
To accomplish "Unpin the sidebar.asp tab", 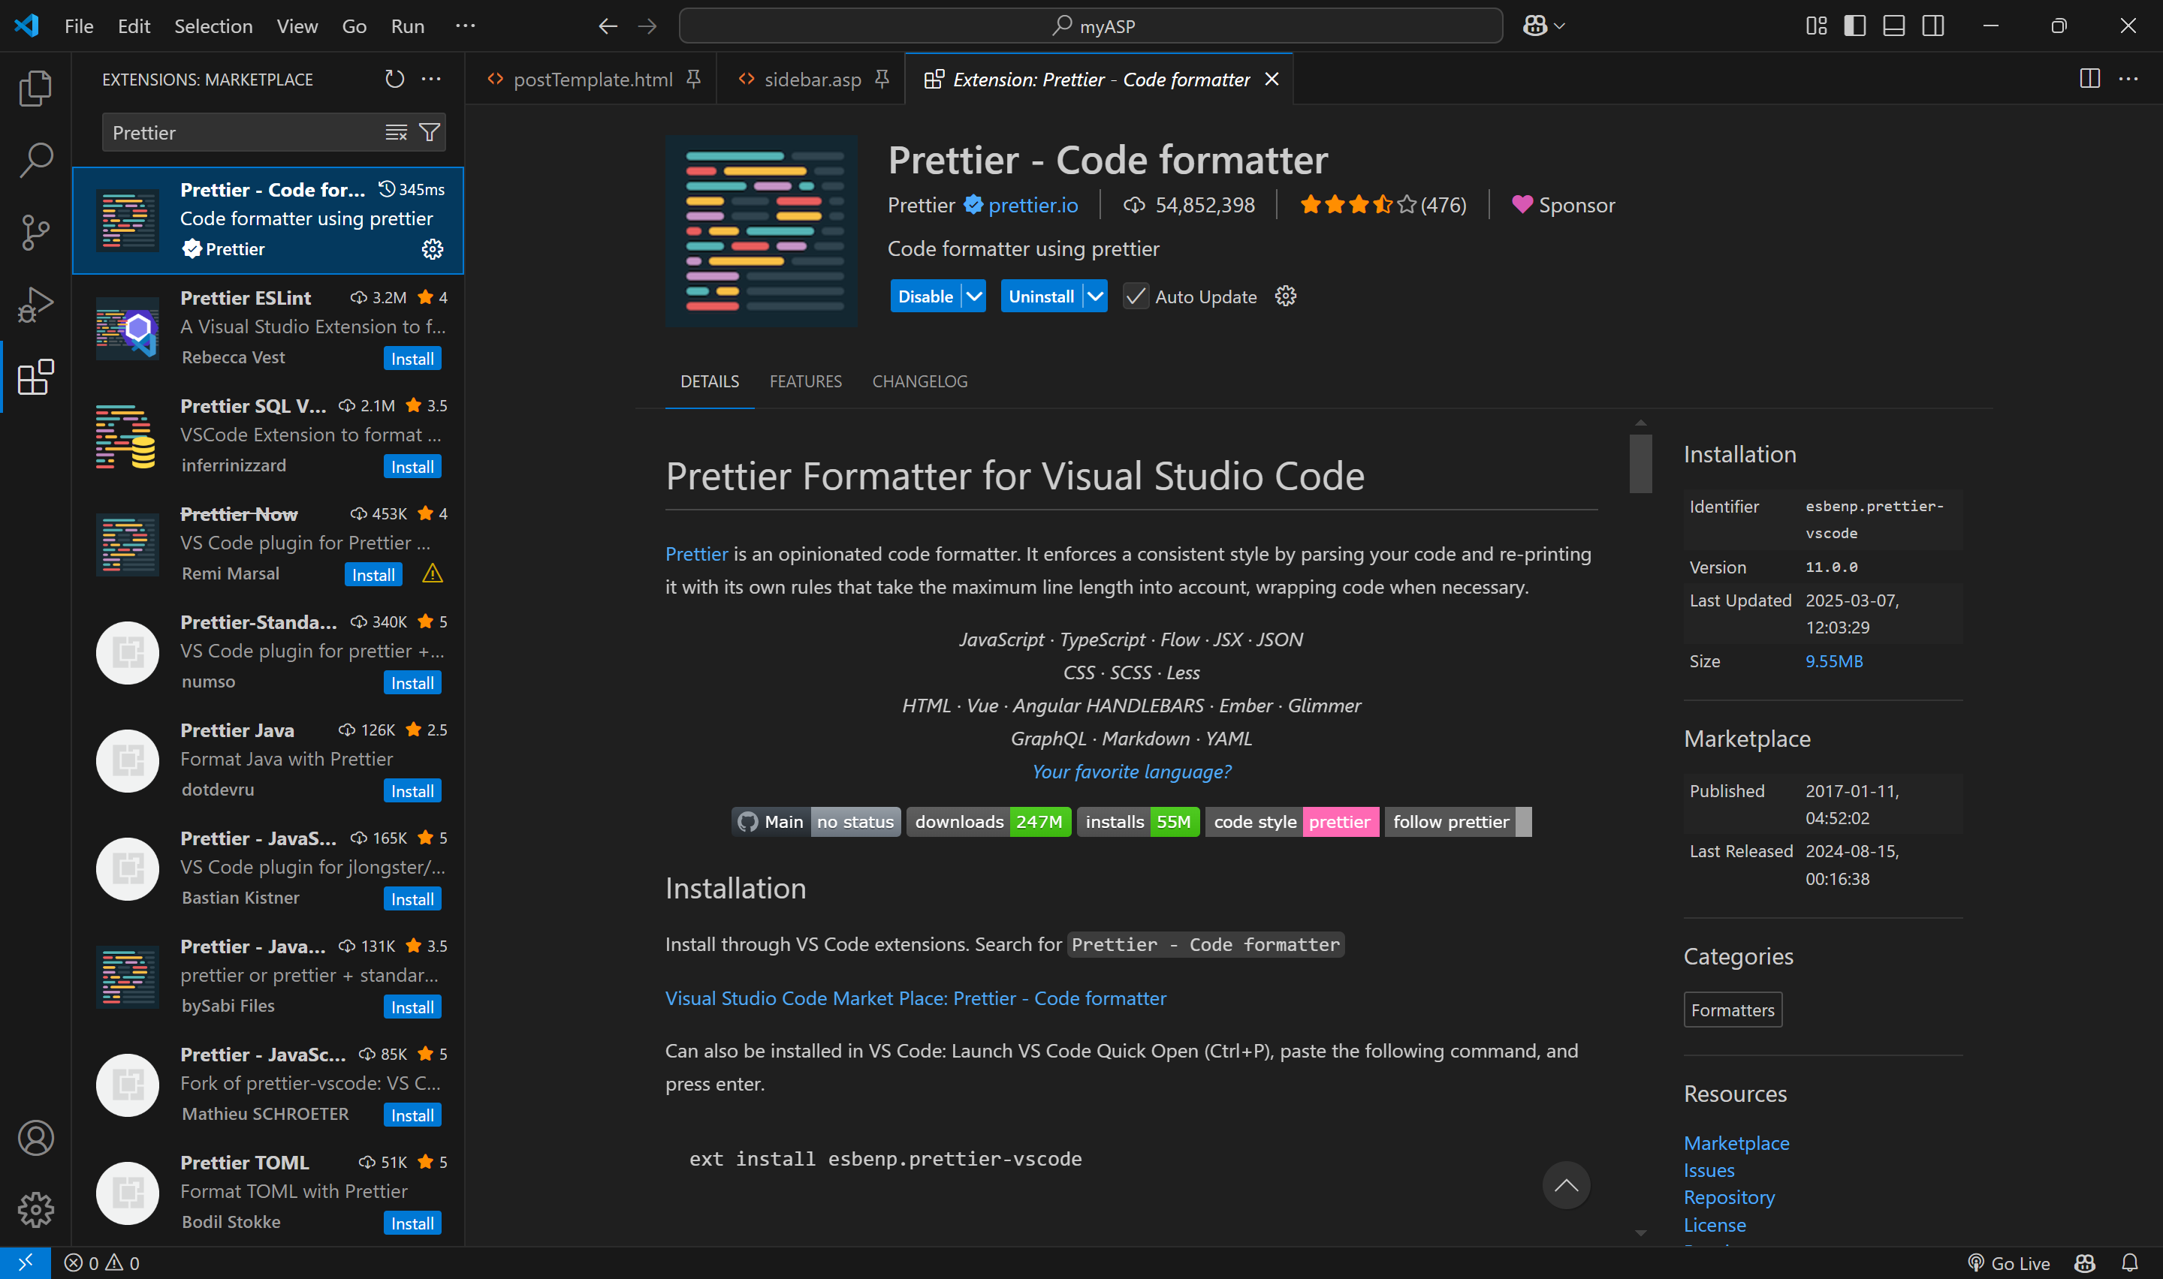I will click(x=881, y=80).
